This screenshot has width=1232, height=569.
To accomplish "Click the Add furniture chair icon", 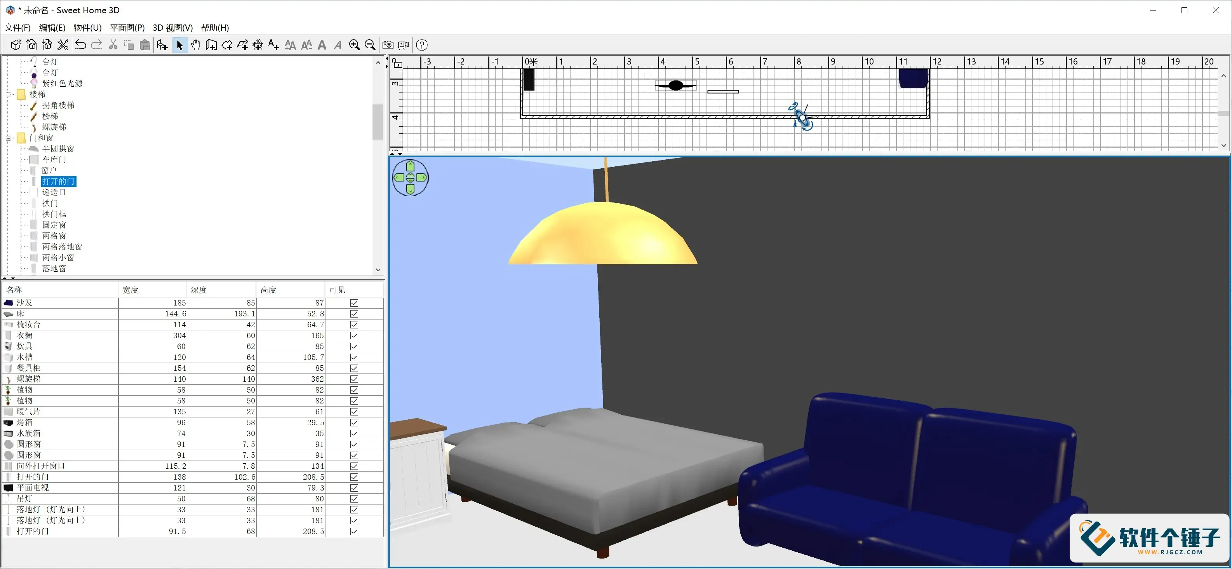I will click(162, 45).
